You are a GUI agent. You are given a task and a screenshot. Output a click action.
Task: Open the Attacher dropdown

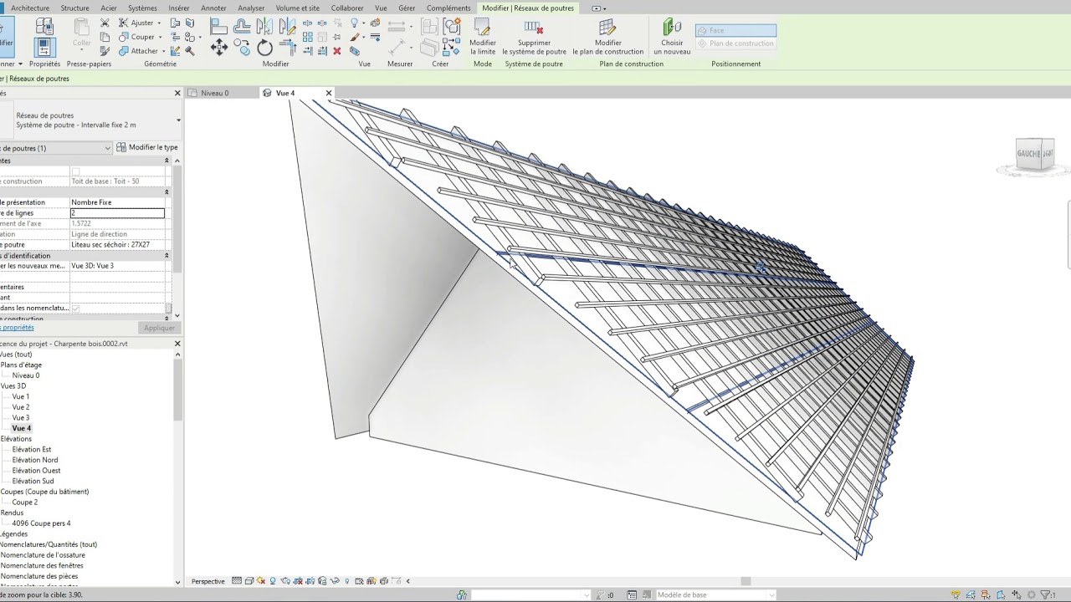(163, 51)
